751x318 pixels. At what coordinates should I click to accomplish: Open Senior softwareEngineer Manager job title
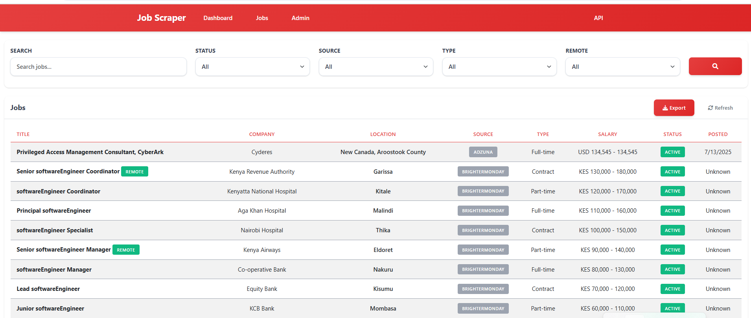(64, 250)
